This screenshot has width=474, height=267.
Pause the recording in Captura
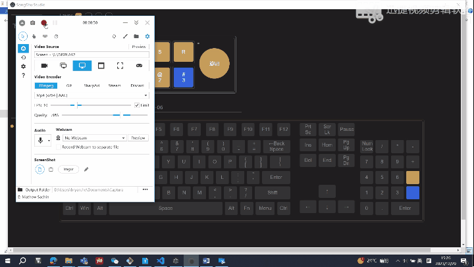pyautogui.click(x=55, y=23)
